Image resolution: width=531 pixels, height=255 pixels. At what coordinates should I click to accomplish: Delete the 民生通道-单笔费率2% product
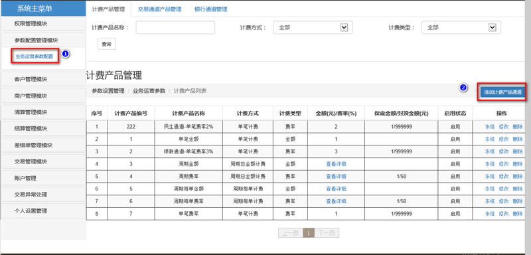click(x=518, y=127)
